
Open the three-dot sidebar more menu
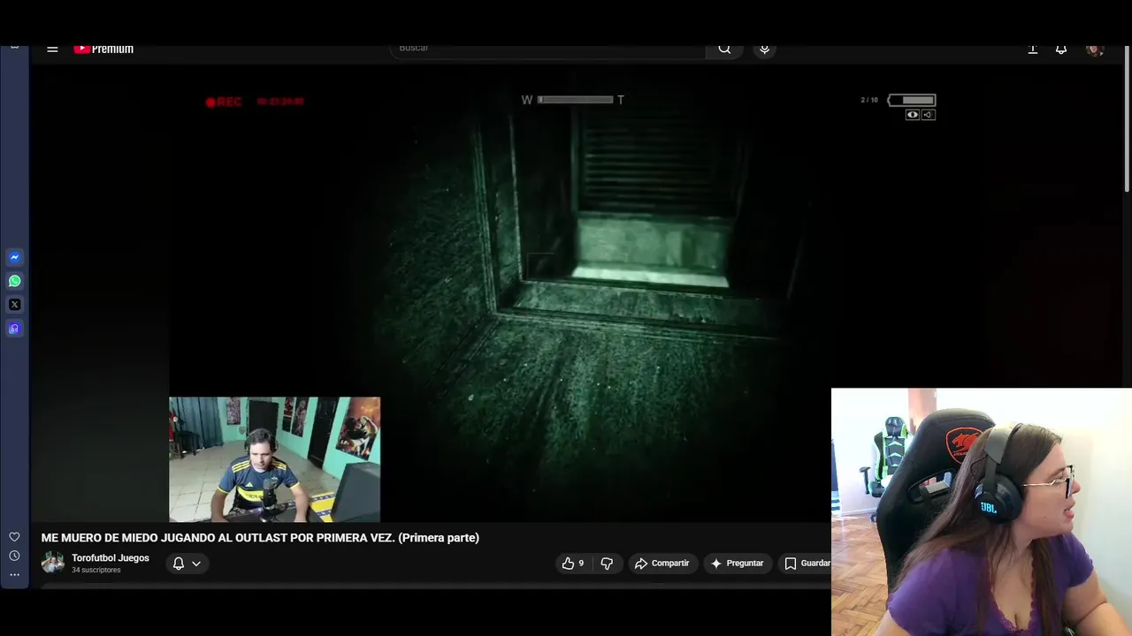click(14, 574)
